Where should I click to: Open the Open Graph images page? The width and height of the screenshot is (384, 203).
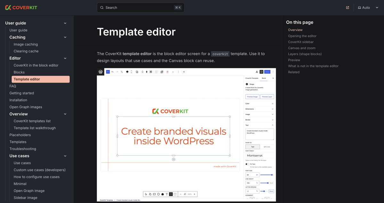26,107
